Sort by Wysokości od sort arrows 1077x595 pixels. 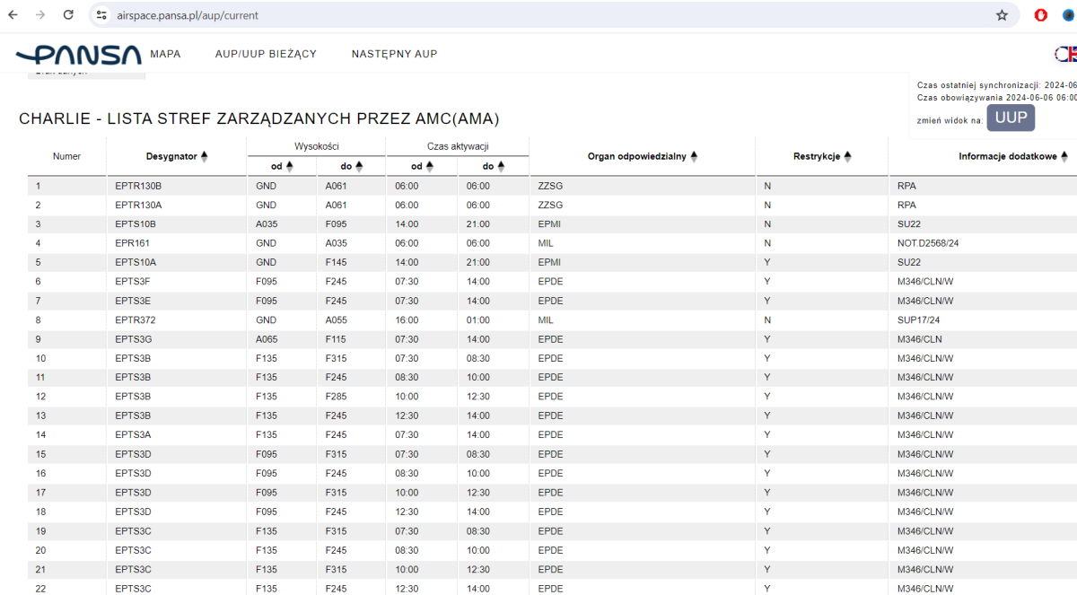[x=290, y=166]
